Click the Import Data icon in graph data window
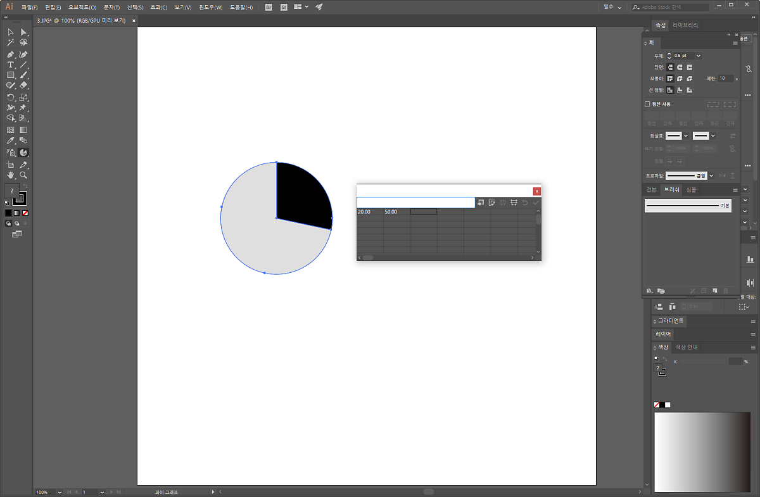The height and width of the screenshot is (497, 760). click(x=481, y=203)
